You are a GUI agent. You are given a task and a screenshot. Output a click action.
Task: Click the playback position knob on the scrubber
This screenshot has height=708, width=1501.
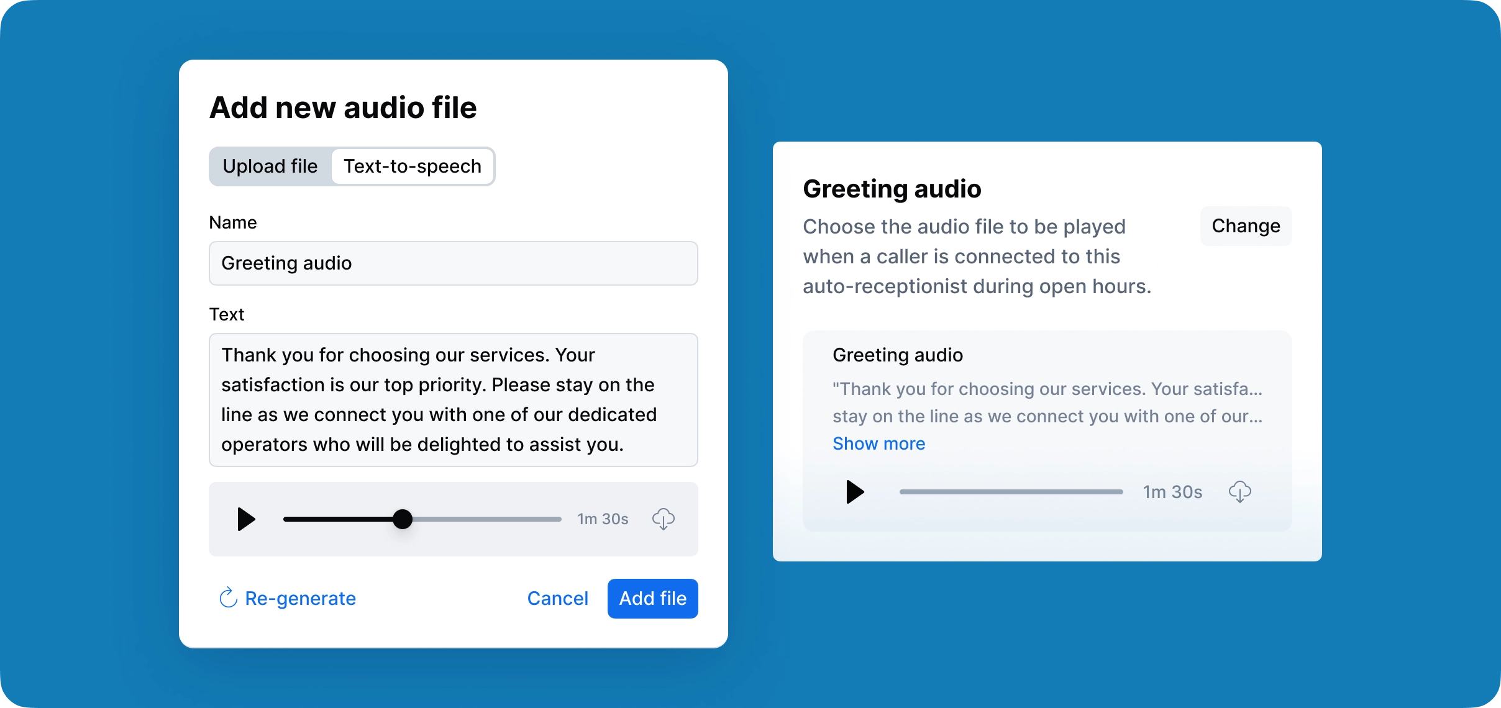pos(403,519)
